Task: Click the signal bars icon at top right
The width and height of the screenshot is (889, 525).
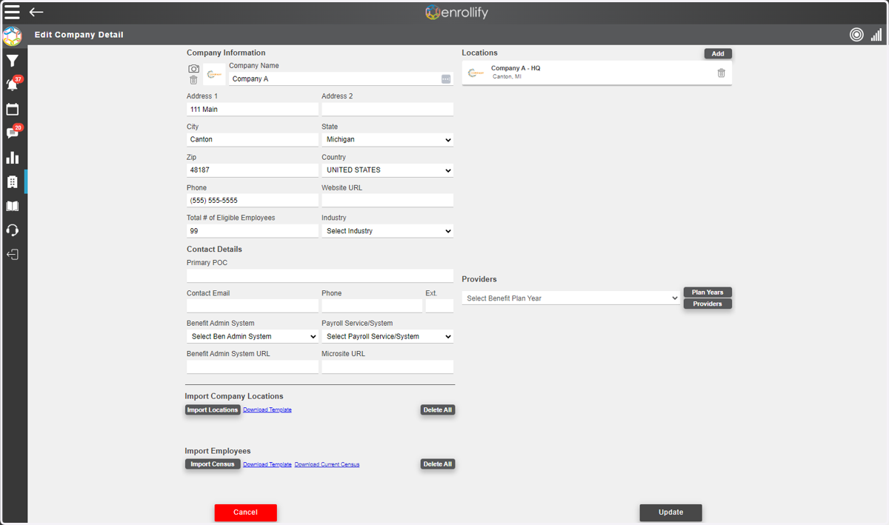Action: point(876,35)
